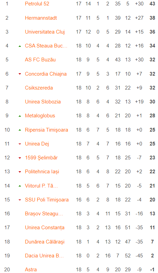Click the red down arrow beside 1599 Şelimbăr

pyautogui.click(x=20, y=158)
